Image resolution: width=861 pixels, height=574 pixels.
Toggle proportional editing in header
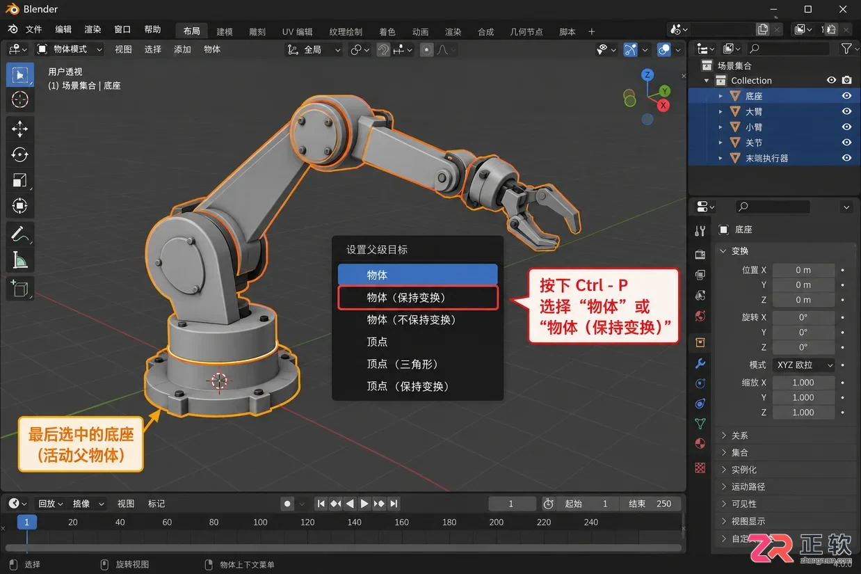426,49
